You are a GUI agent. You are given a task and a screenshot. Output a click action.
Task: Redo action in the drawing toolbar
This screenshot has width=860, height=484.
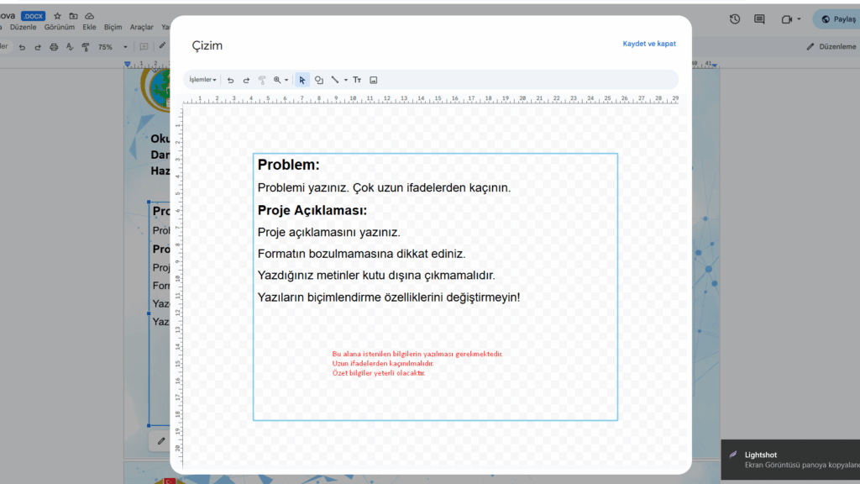pos(246,80)
